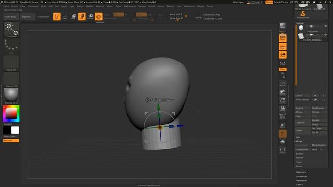The height and width of the screenshot is (187, 333).
Task: Toggle the Weld option beside MergeVisible
Action: pyautogui.click(x=314, y=150)
